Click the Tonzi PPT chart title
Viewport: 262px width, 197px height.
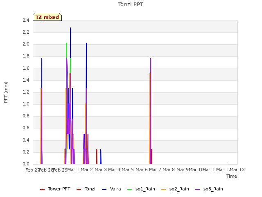tap(131, 5)
